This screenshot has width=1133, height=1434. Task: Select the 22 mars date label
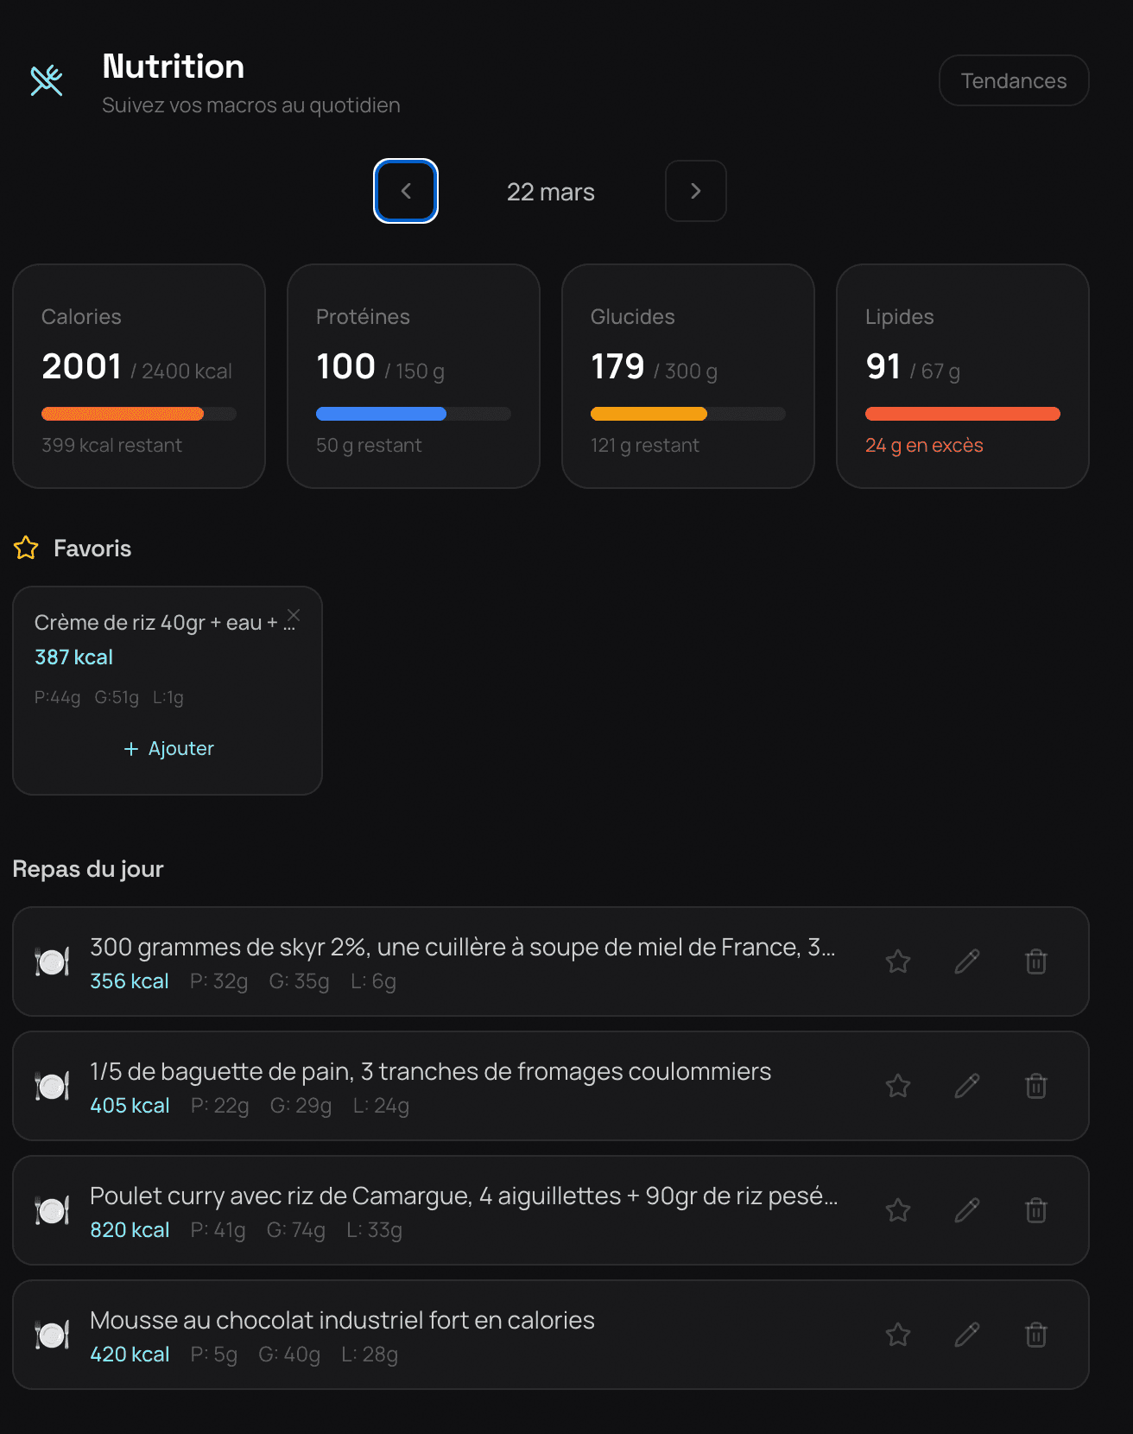550,192
